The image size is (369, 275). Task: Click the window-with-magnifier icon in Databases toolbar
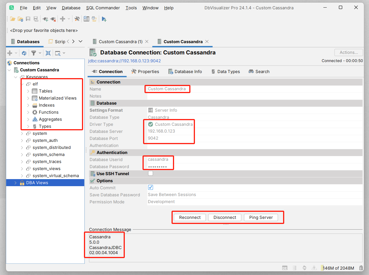(58, 53)
